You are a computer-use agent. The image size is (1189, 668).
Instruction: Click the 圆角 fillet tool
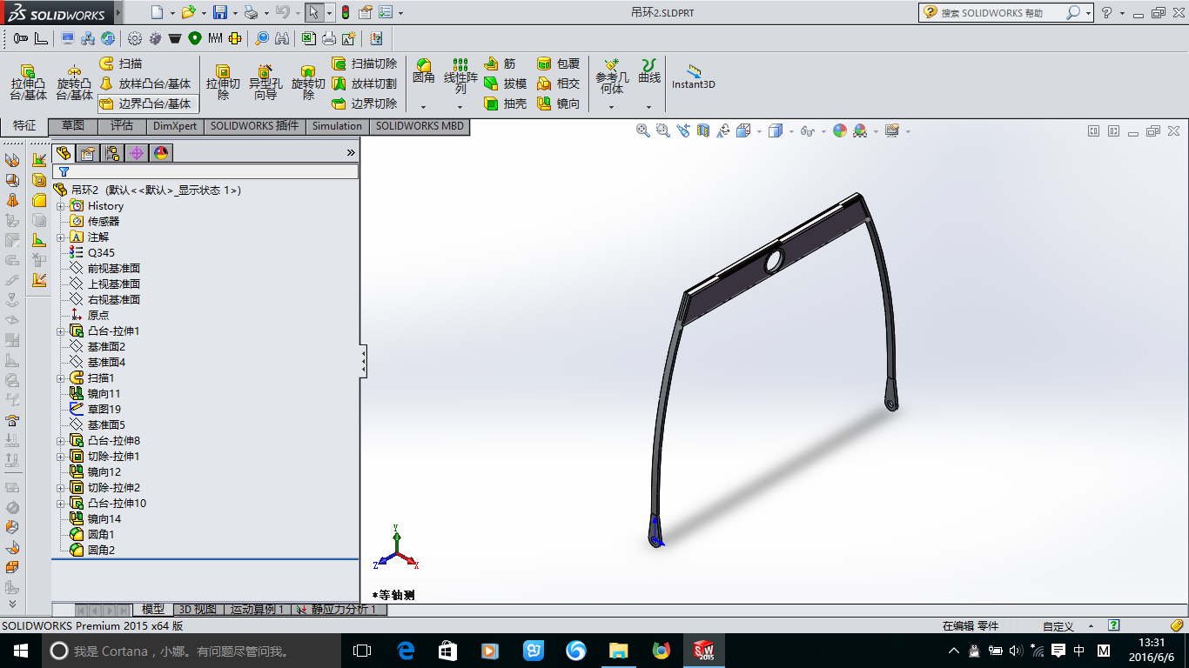point(424,71)
